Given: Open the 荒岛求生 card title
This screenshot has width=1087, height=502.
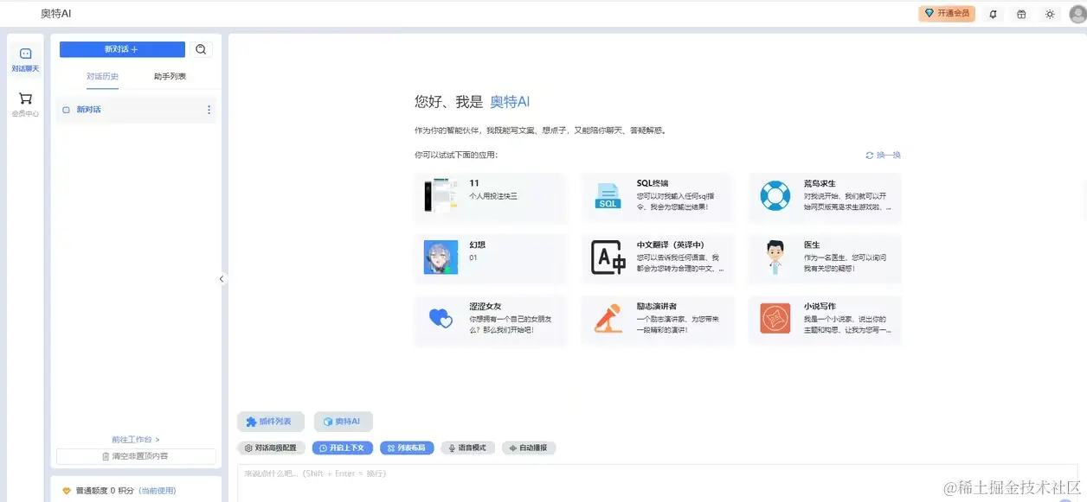Looking at the screenshot, I should (820, 183).
